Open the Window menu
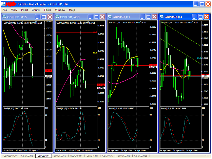This screenshot has height=159, width=212. pos(60,10)
